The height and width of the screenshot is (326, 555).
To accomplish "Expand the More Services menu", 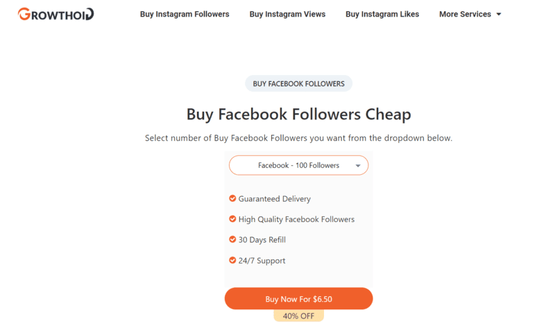I will pyautogui.click(x=470, y=14).
